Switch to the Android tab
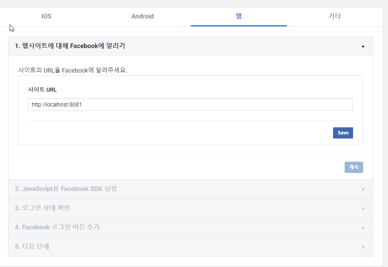Screen dimensions: 388x267 pyautogui.click(x=142, y=16)
